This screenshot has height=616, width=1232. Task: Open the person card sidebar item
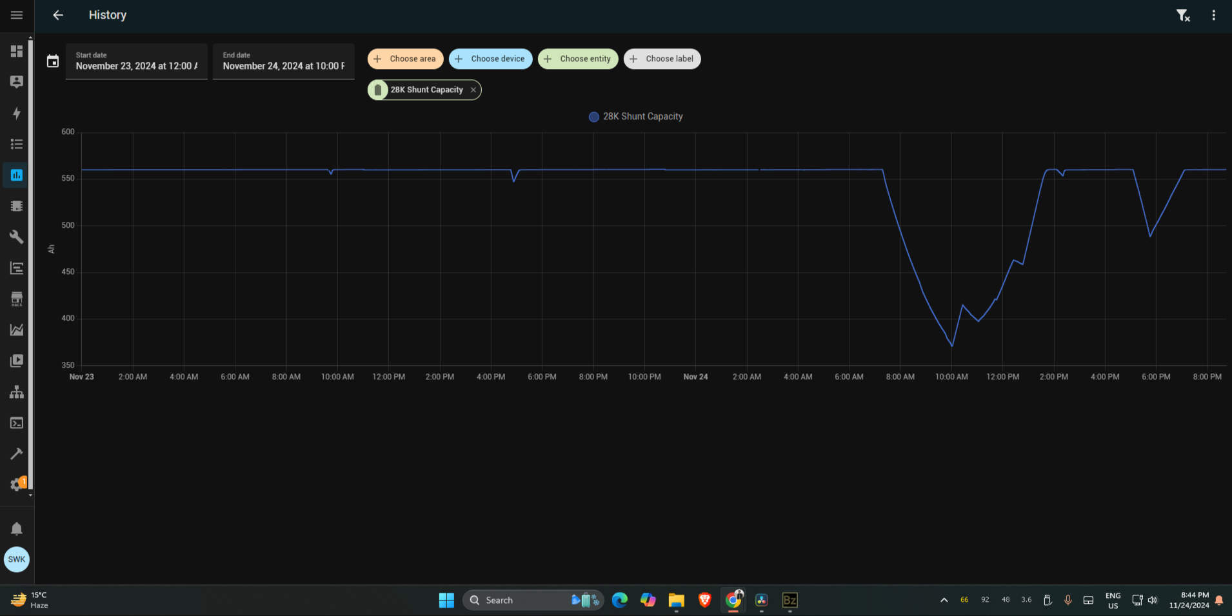pos(17,82)
